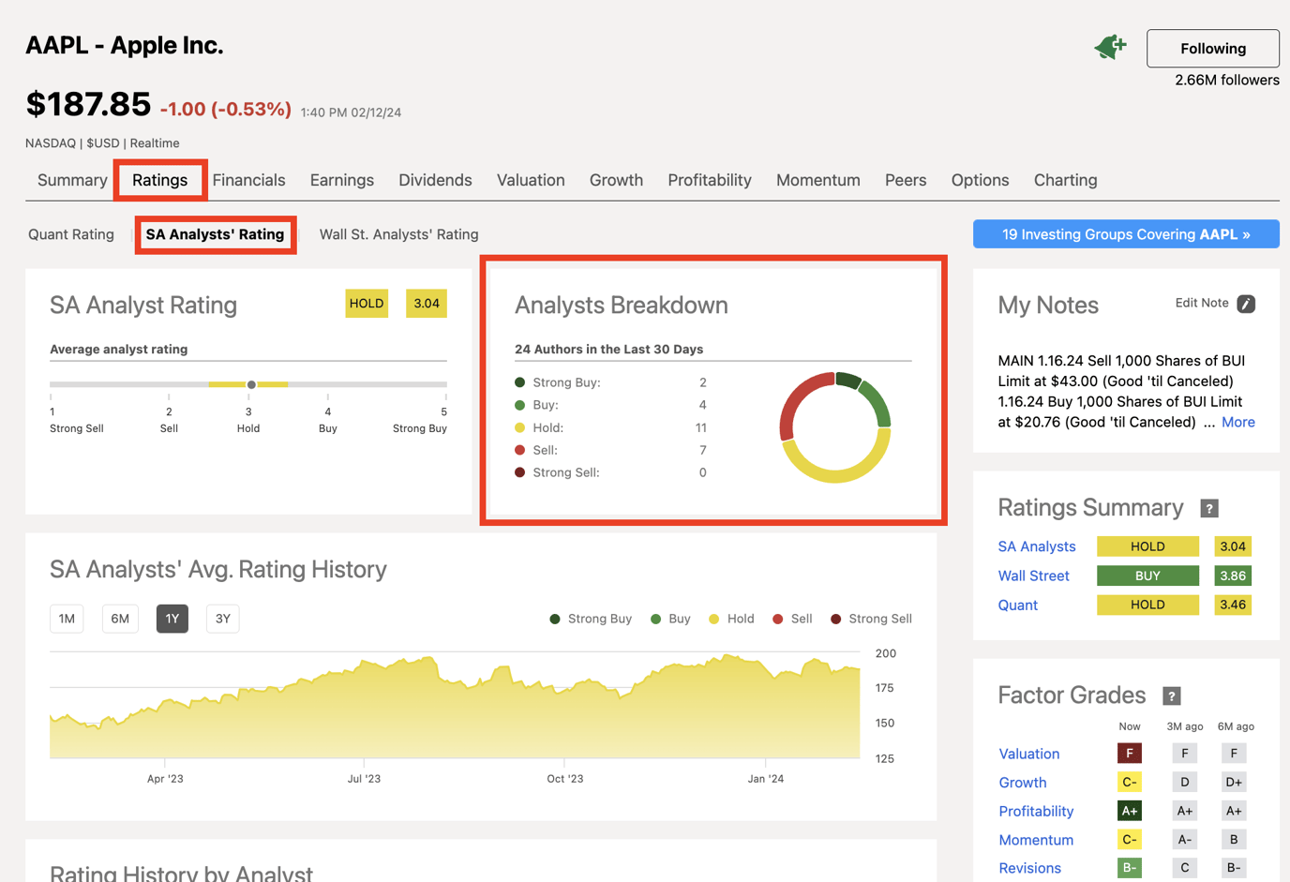Open the Ratings Summary help question mark
The image size is (1290, 882).
(1209, 508)
